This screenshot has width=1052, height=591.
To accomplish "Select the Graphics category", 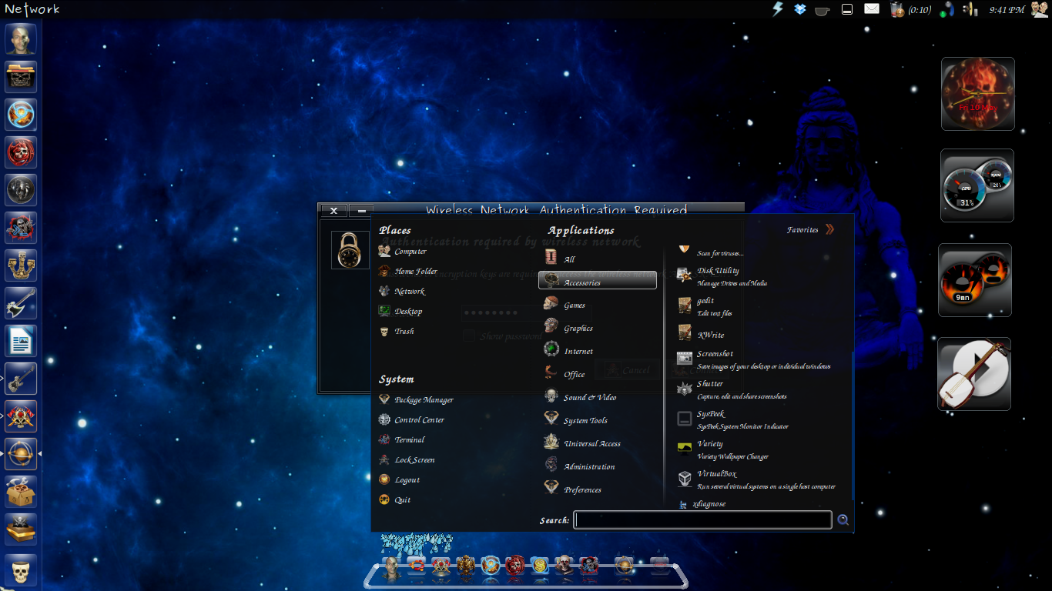I will click(598, 327).
